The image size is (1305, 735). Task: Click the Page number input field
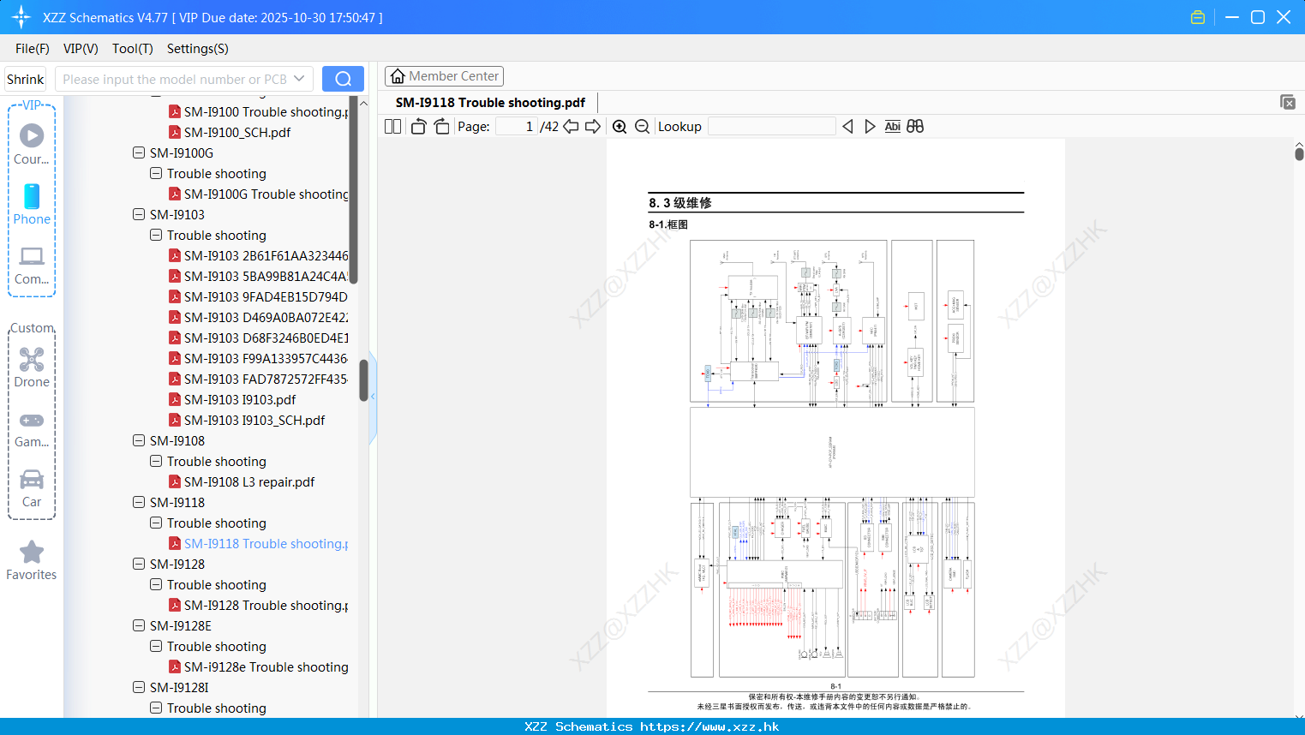click(517, 127)
